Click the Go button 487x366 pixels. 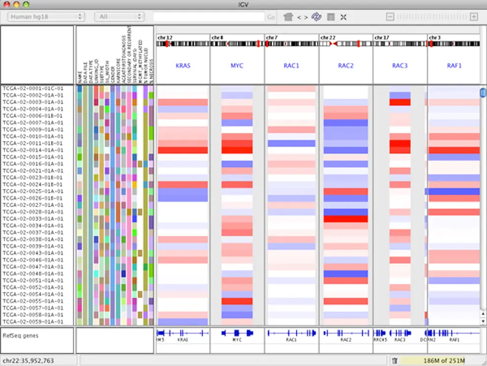(271, 17)
